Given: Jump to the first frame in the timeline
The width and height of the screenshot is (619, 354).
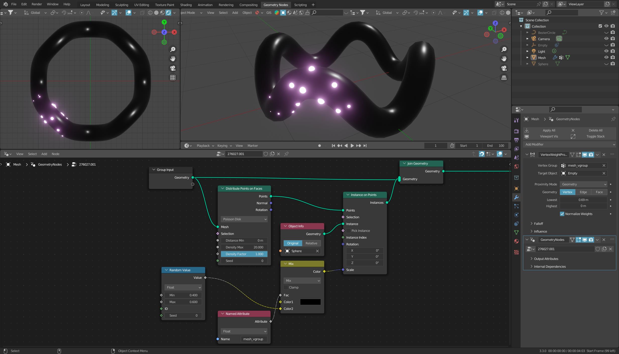Looking at the screenshot, I should tap(333, 146).
